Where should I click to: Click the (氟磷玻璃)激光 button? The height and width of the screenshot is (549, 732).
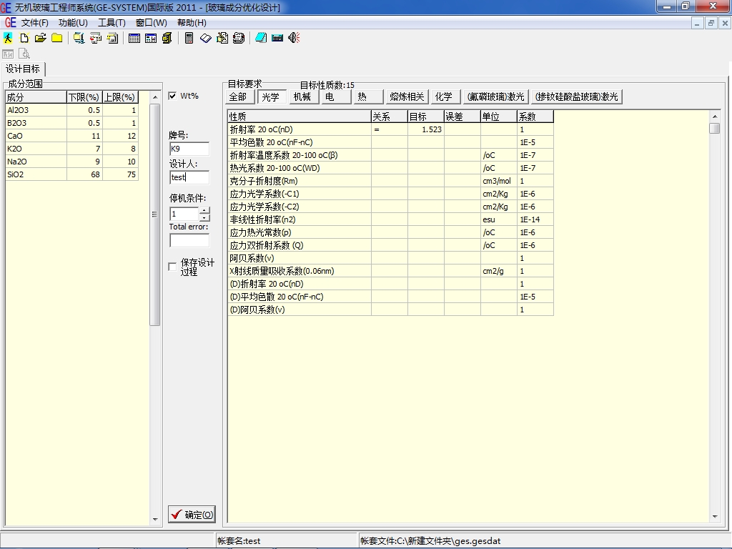tap(496, 97)
